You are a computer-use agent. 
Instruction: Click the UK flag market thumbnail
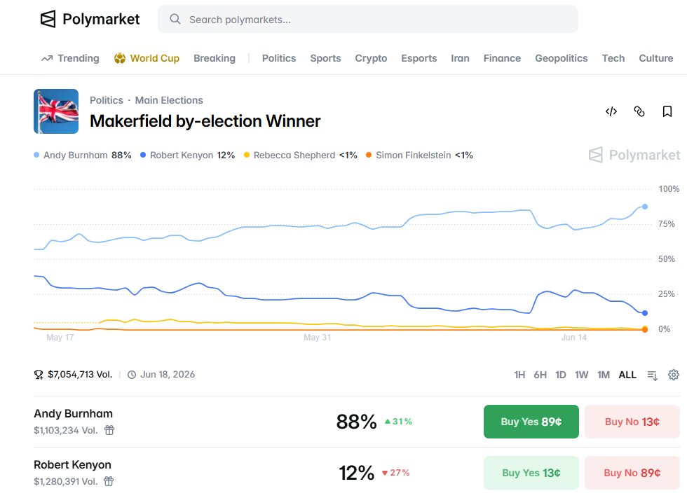coord(56,111)
